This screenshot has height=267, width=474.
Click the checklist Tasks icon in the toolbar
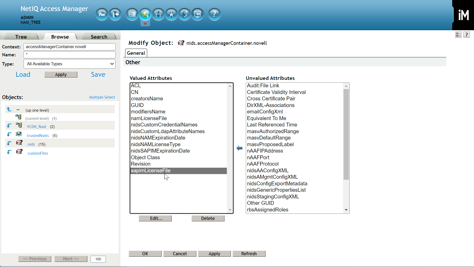185,14
